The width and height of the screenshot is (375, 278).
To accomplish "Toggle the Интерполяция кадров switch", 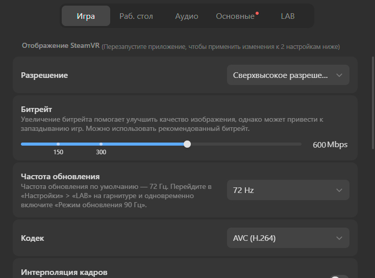I will click(339, 277).
